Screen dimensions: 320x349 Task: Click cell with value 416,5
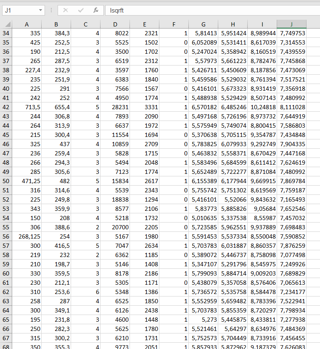click(x=56, y=246)
